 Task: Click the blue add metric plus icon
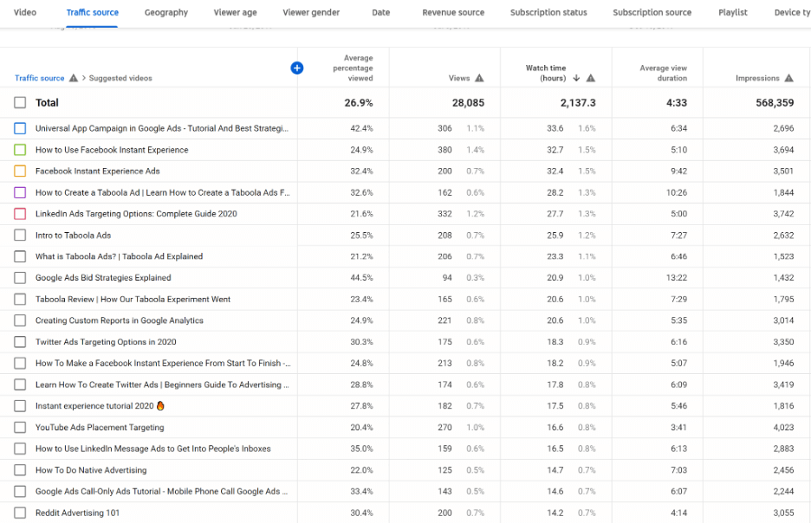click(297, 68)
